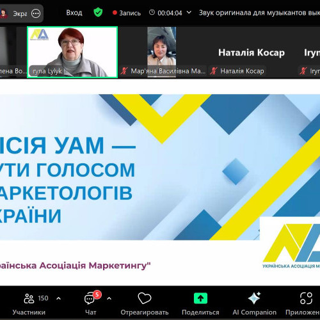The height and width of the screenshot is (320, 320).
Task: Click the 'Поделиться' label
Action: pos(200,312)
